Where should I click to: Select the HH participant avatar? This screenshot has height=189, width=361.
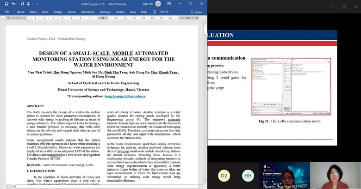[x=248, y=176]
